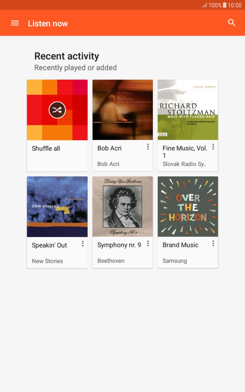The height and width of the screenshot is (392, 245).
Task: Tap the battery icon in status bar
Action: pos(225,5)
